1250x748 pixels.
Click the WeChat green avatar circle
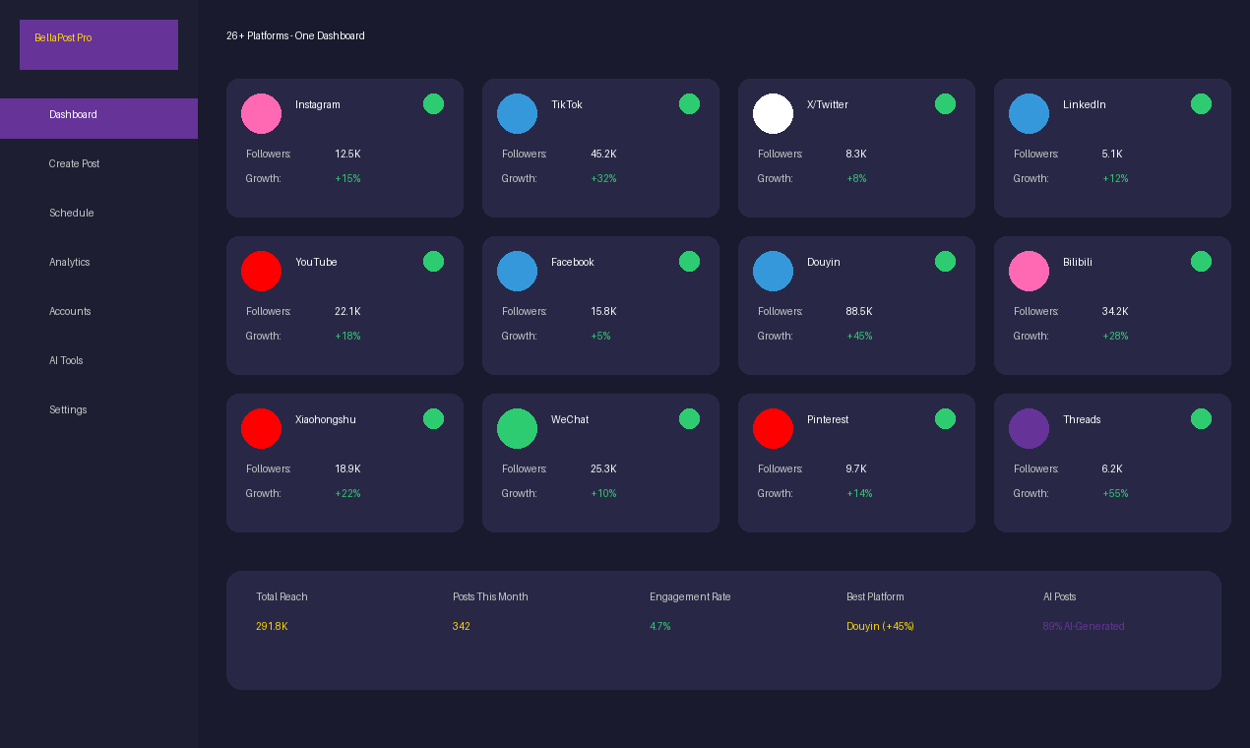click(517, 428)
